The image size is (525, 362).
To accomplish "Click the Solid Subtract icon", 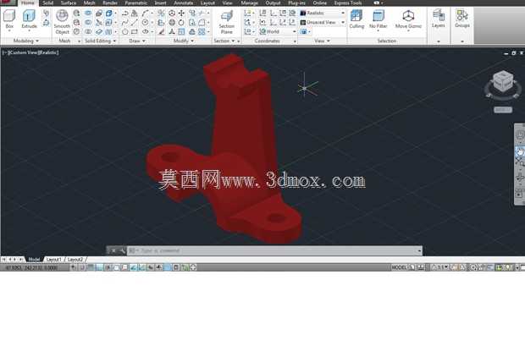I will click(88, 23).
